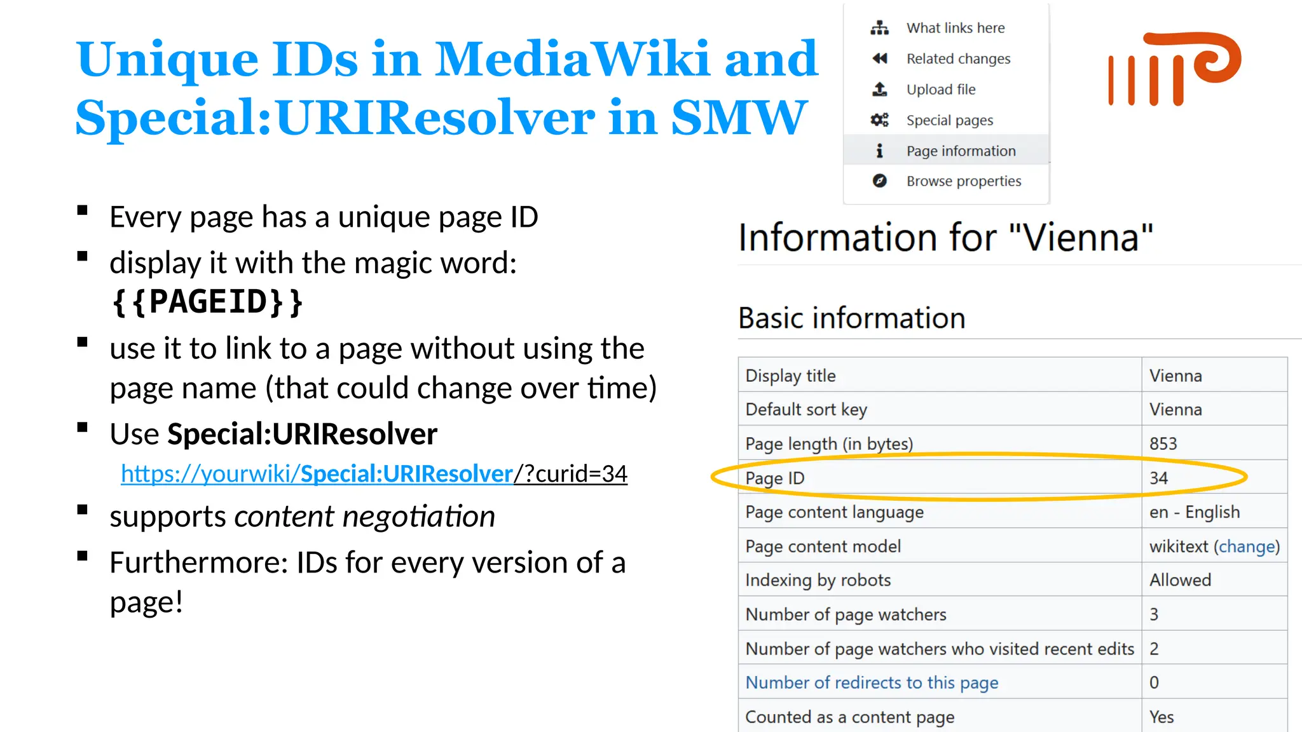Image resolution: width=1302 pixels, height=732 pixels.
Task: Click 'Every page has a unique page ID'
Action: pos(324,217)
